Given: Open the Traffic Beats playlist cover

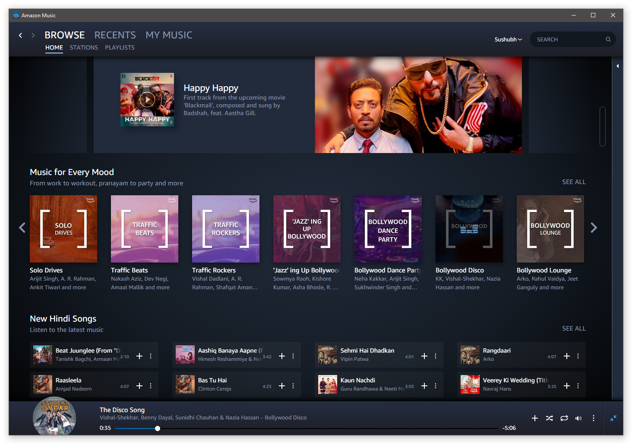Looking at the screenshot, I should (145, 229).
